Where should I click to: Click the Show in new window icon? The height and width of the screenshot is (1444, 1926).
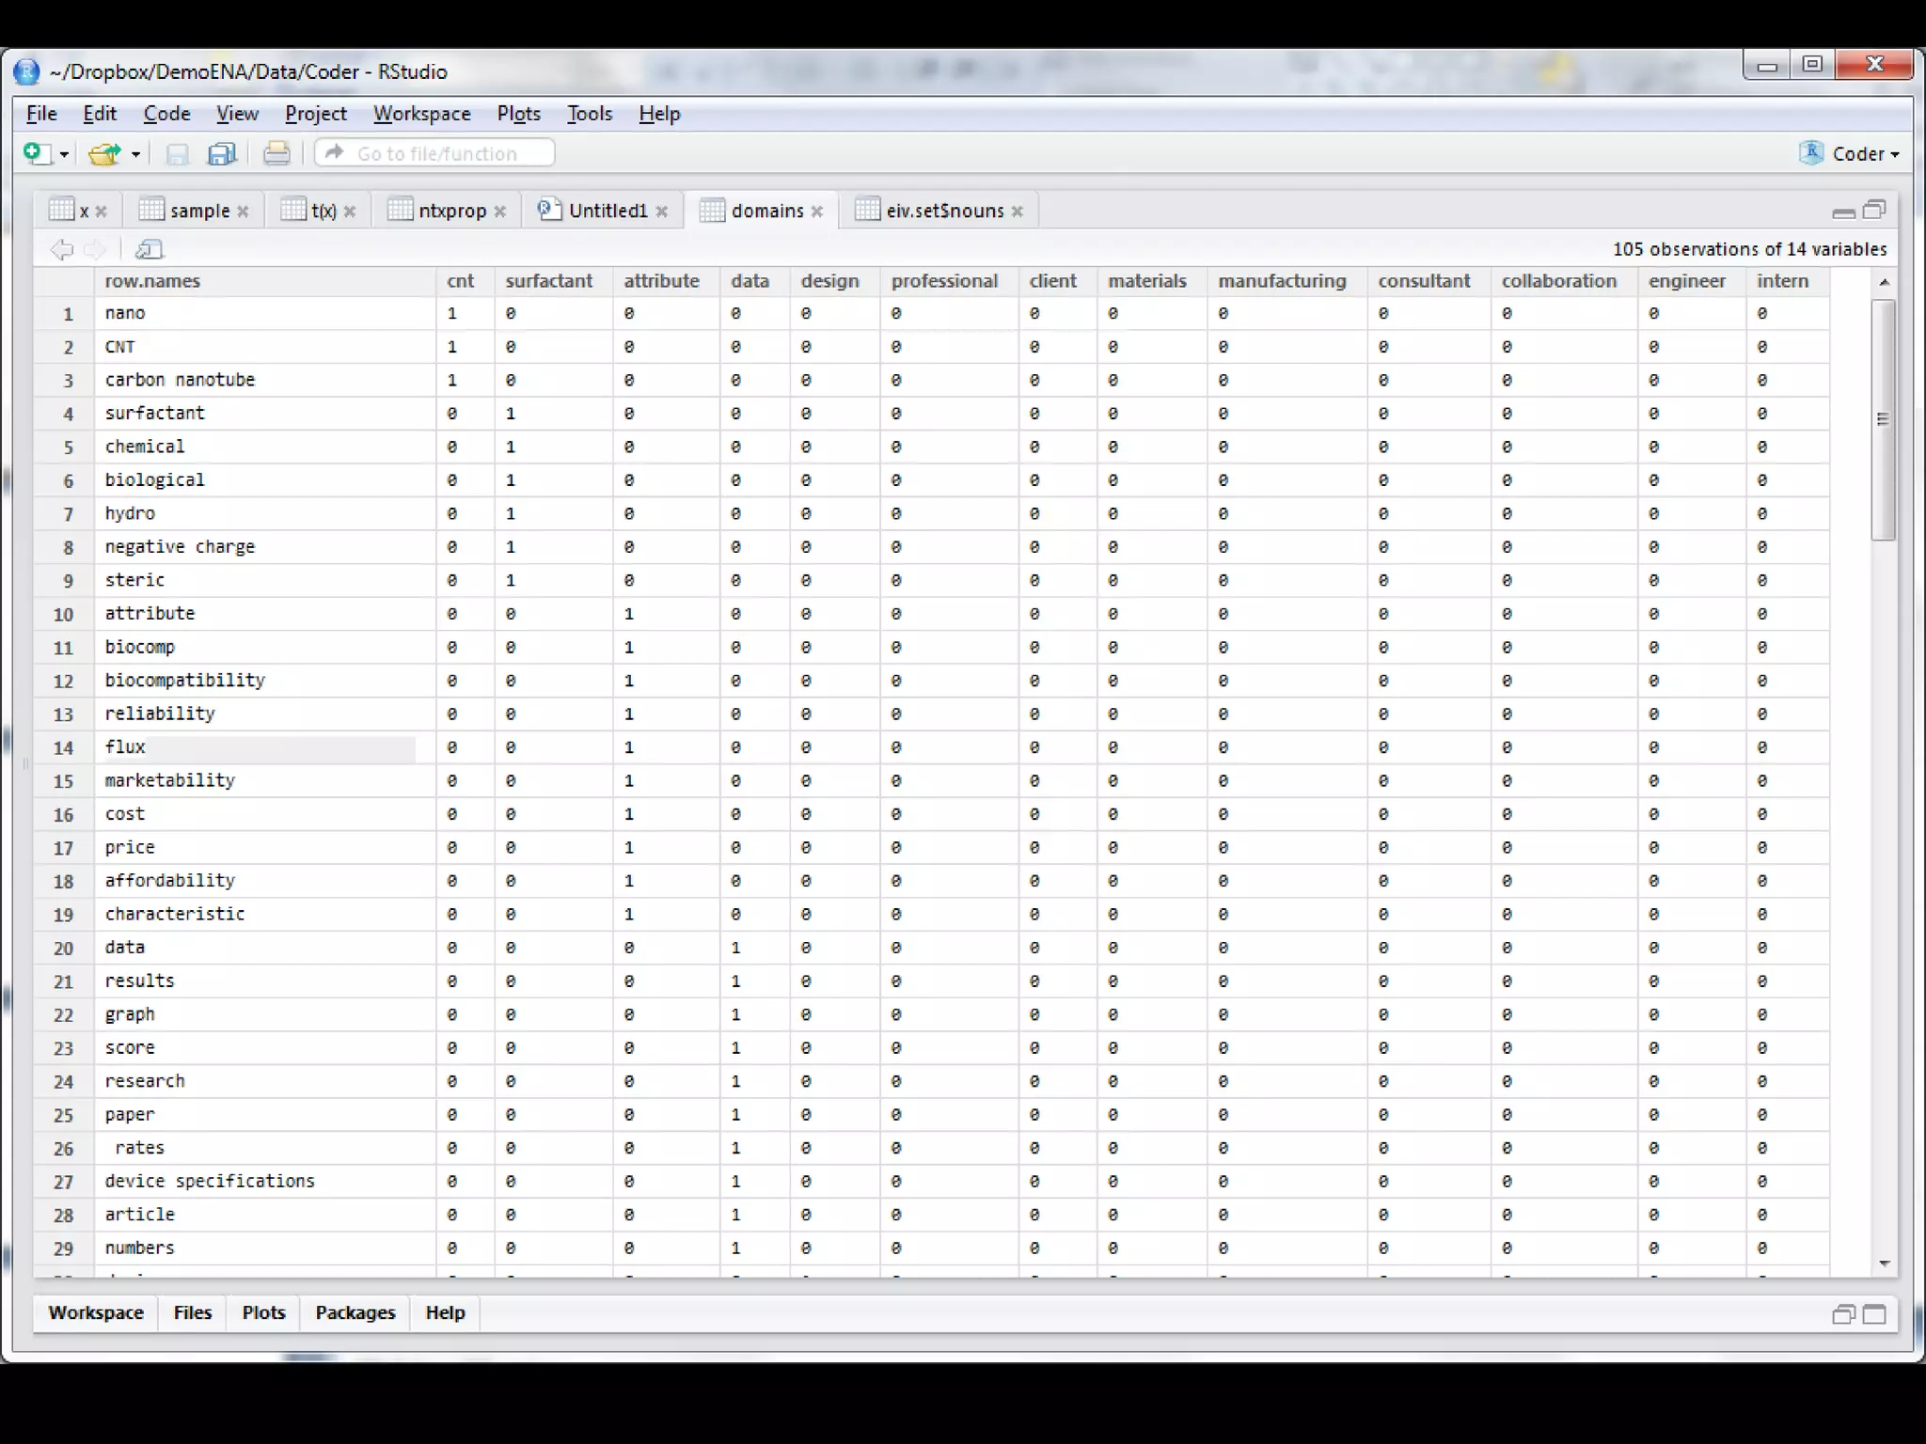click(149, 249)
